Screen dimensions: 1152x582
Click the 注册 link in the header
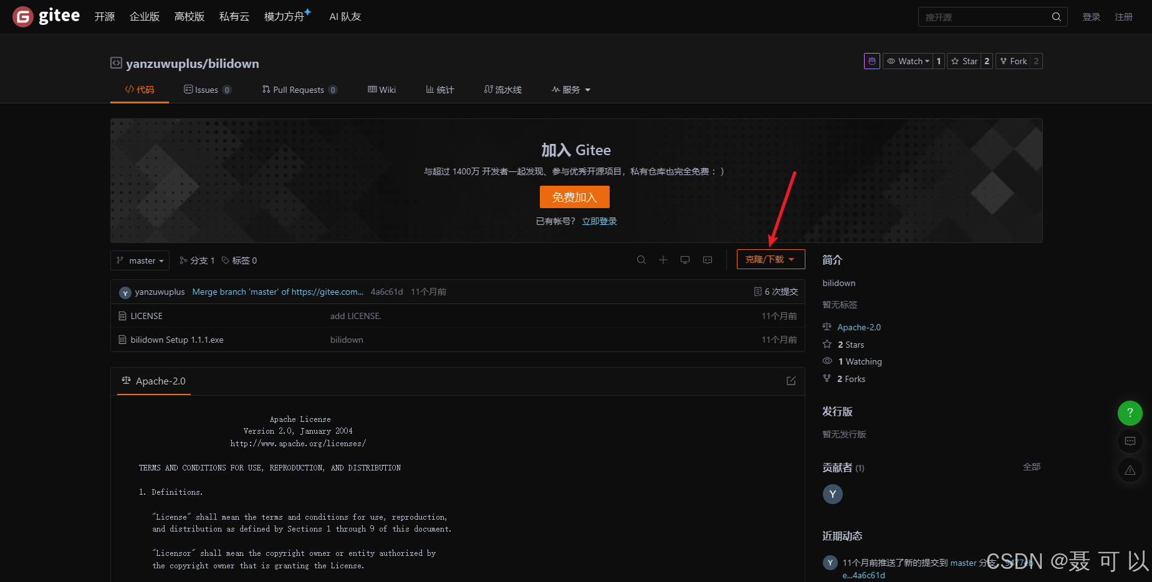pyautogui.click(x=1124, y=17)
